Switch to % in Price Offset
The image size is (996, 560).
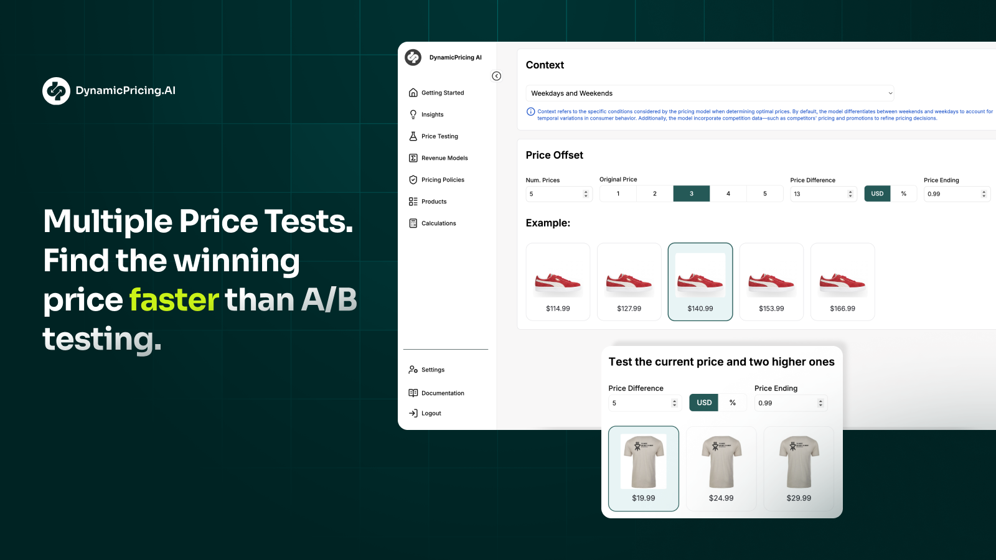click(904, 194)
